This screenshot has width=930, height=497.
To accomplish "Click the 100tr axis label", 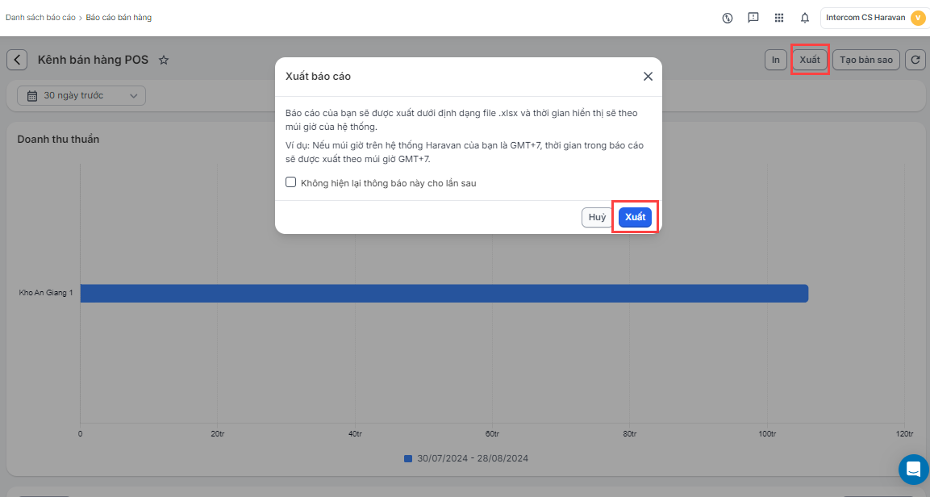I will [x=767, y=434].
